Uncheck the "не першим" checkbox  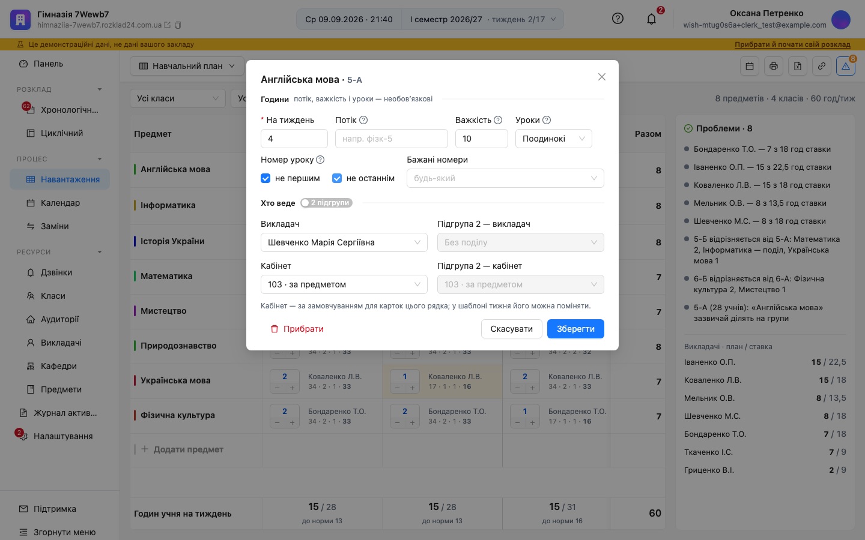pyautogui.click(x=266, y=178)
